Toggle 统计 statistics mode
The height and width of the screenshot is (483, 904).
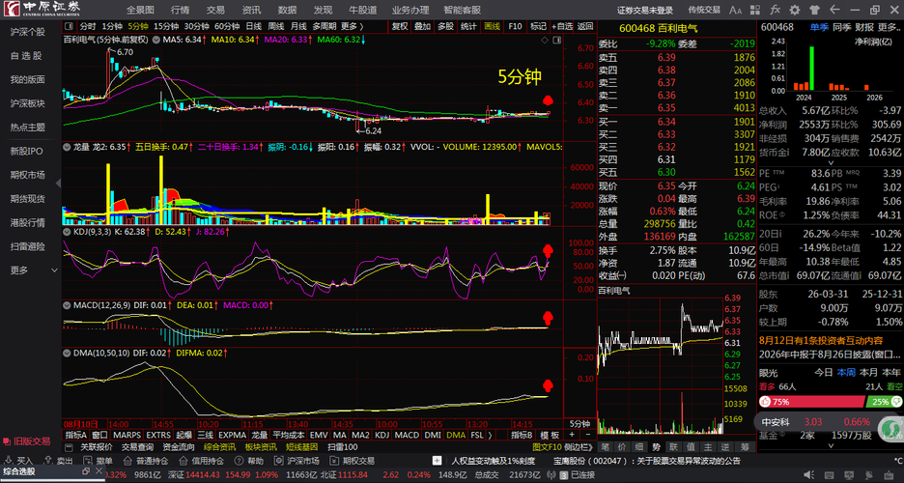(468, 26)
